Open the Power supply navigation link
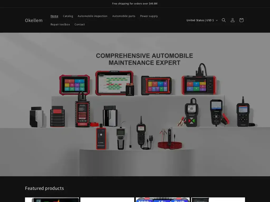 [149, 16]
